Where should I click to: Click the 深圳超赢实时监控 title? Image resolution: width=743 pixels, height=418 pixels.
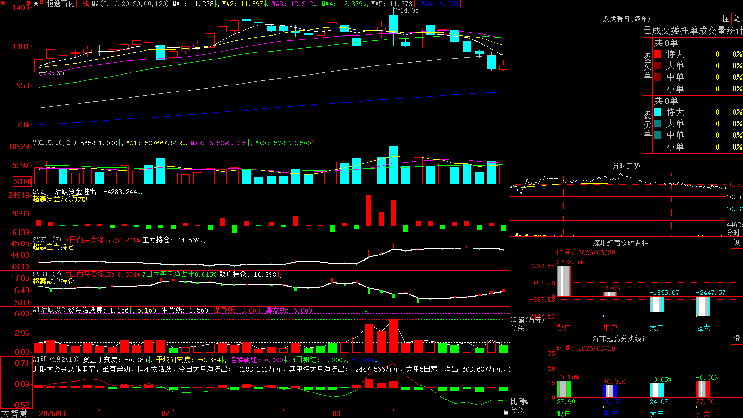(620, 243)
